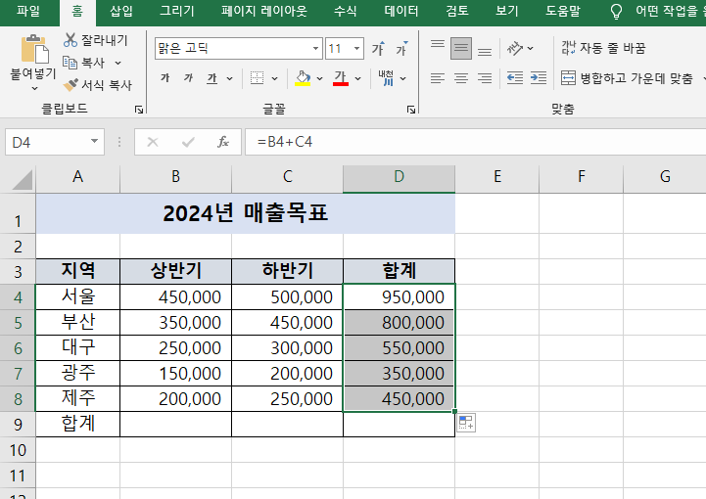Increase indent icon
Screen dimensions: 706x499
click(538, 78)
